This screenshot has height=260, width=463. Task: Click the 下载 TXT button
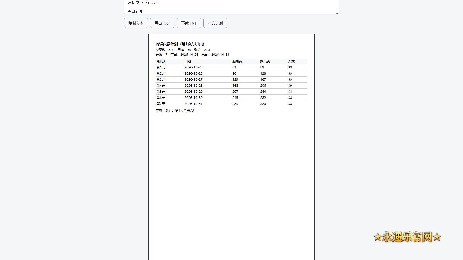(189, 23)
